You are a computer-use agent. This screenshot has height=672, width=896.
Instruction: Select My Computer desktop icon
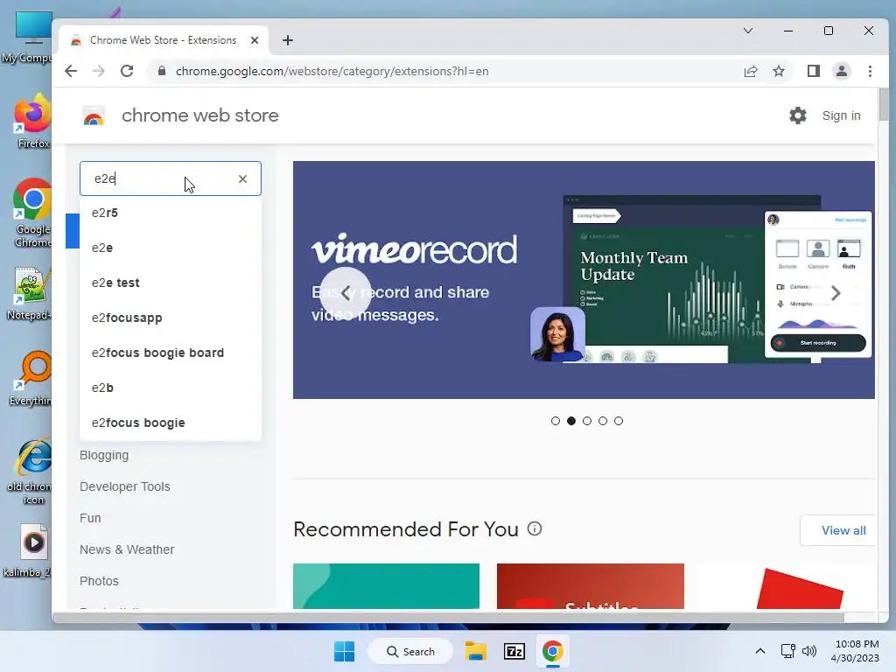tap(27, 38)
